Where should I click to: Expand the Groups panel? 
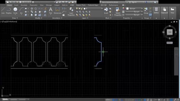tap(148, 18)
